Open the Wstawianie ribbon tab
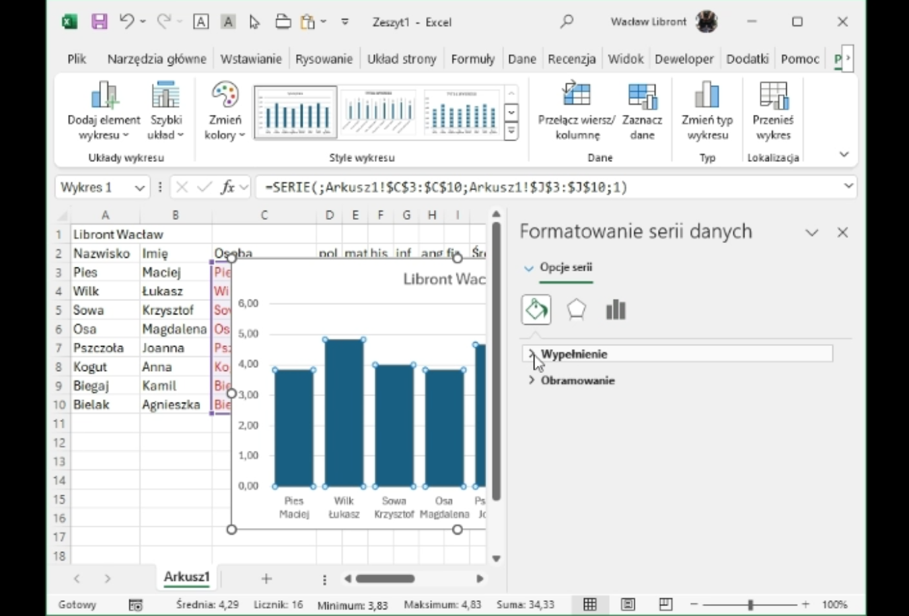This screenshot has width=909, height=616. point(250,59)
